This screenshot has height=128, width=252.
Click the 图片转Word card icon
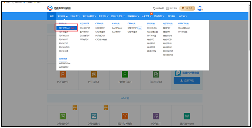click(187, 116)
